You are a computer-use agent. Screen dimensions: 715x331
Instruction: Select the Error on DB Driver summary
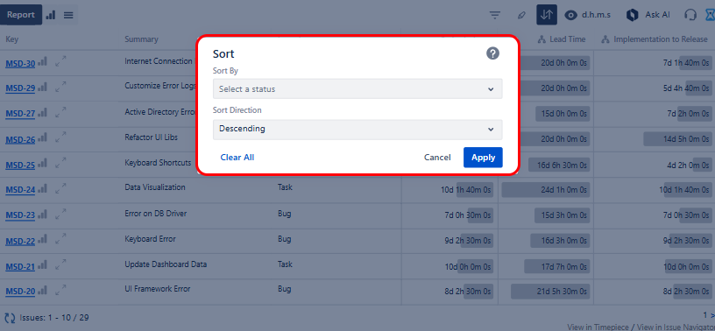click(155, 214)
